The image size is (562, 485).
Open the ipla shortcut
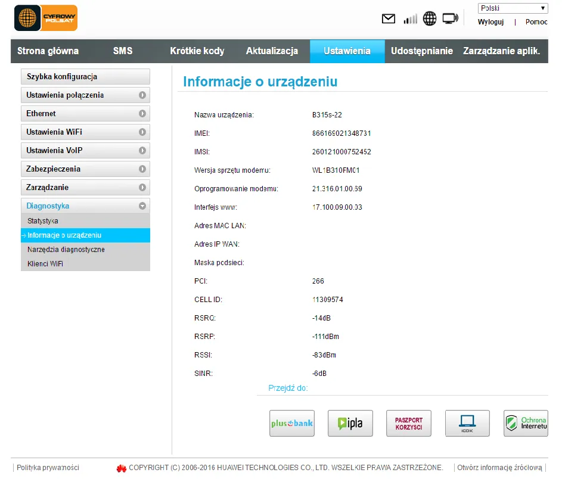click(x=350, y=424)
